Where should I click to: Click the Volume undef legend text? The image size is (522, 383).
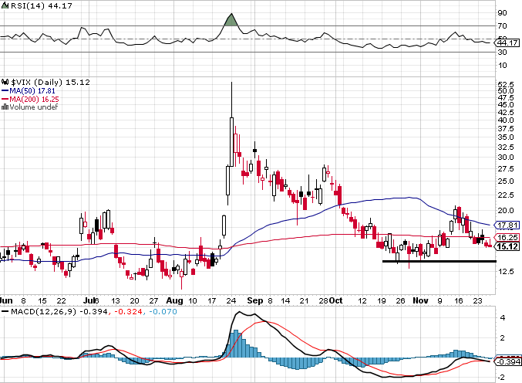pos(34,107)
